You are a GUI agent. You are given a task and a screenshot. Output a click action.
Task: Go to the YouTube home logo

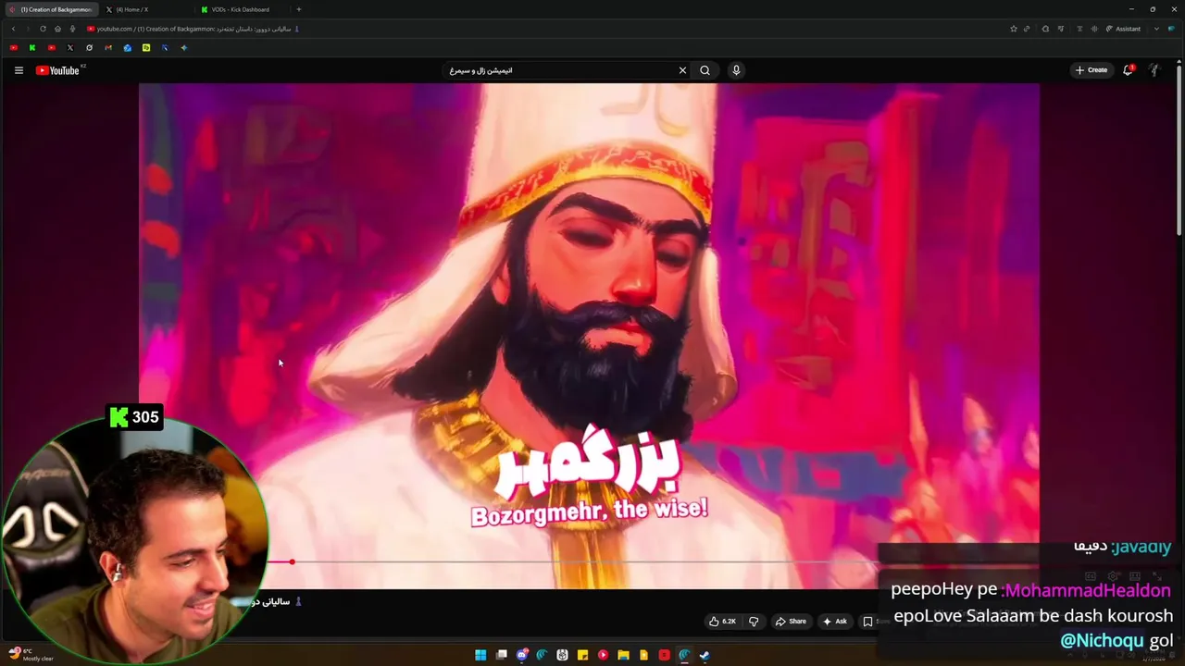tap(57, 70)
